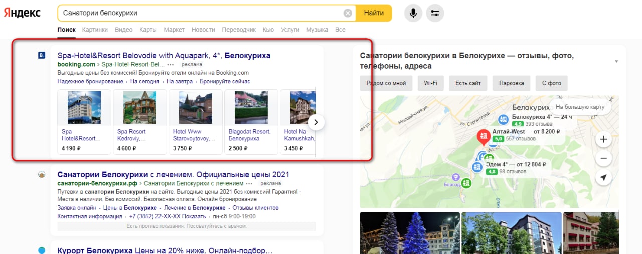Apply the Wi-Fi filter chip
Image resolution: width=642 pixels, height=254 pixels.
coord(430,83)
